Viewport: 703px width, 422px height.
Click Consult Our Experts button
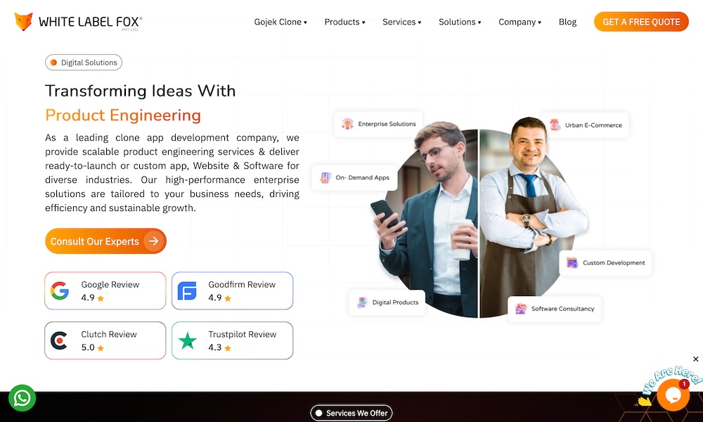tap(105, 241)
